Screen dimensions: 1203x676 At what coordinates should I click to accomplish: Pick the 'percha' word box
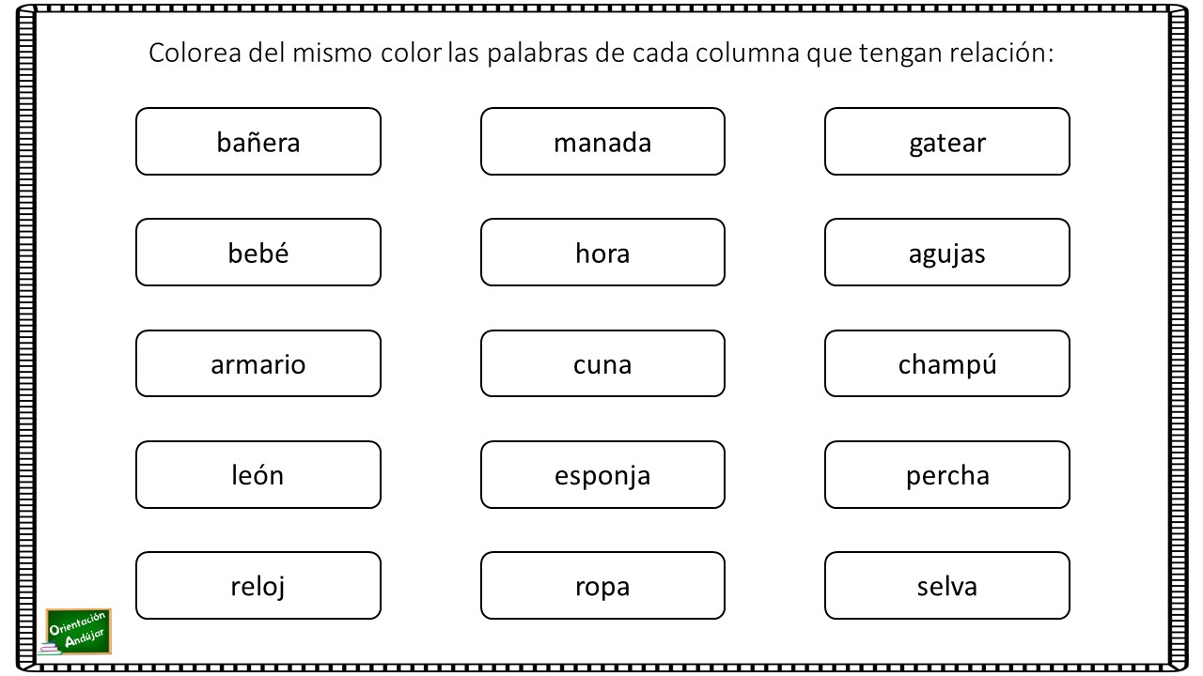click(x=947, y=475)
